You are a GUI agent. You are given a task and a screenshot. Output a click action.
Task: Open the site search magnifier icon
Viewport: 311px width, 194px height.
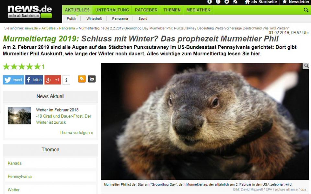coord(306,10)
